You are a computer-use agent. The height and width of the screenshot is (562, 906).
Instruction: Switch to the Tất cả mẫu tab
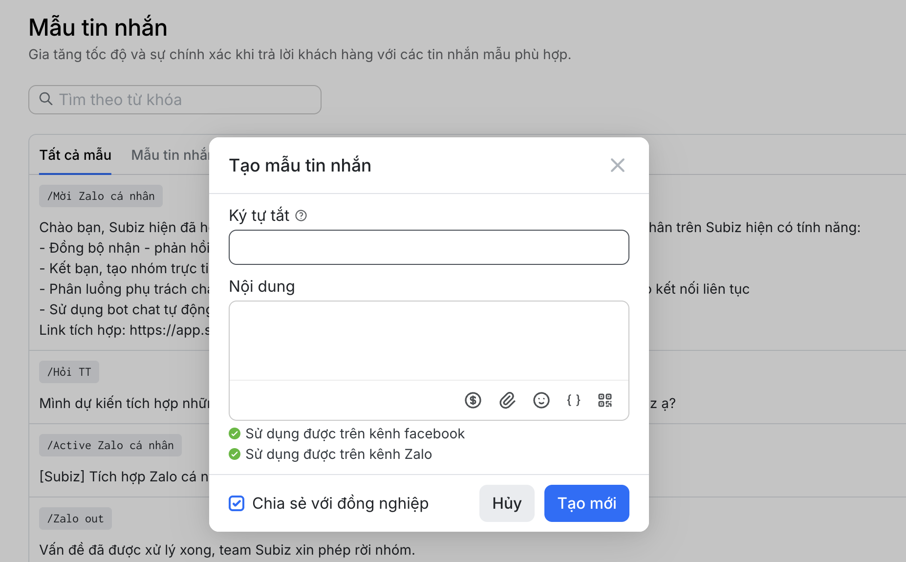[75, 155]
